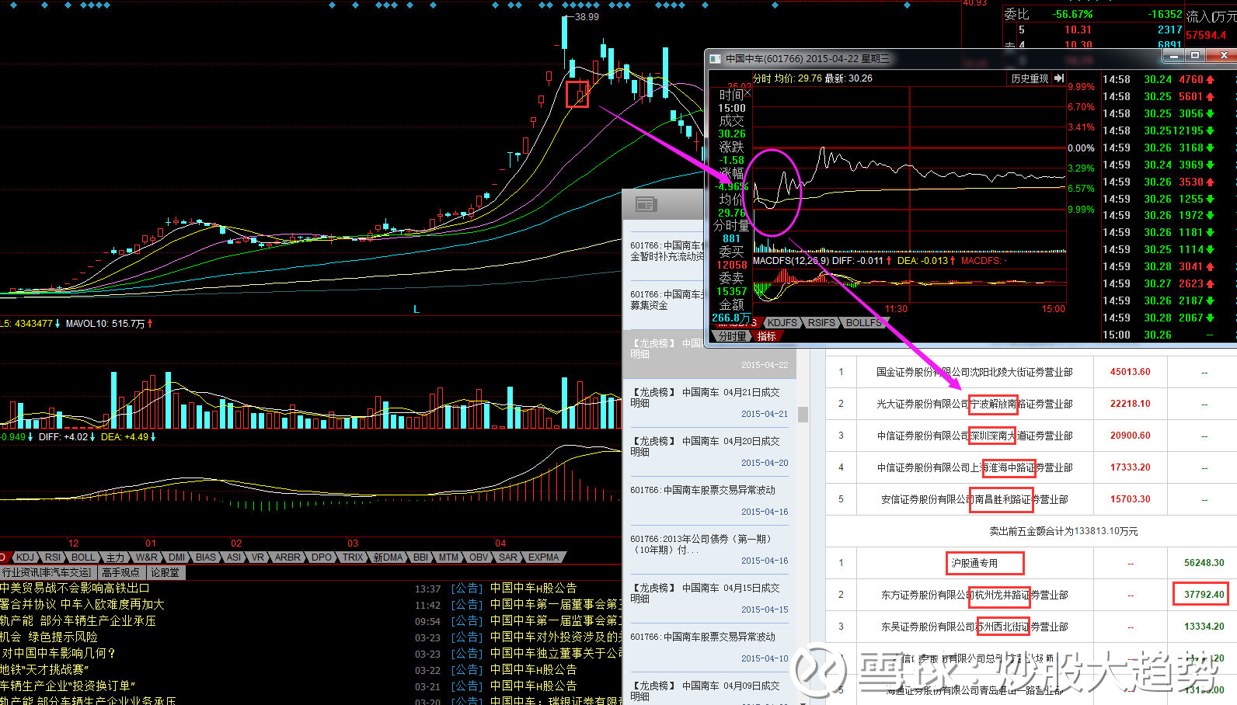The width and height of the screenshot is (1237, 705).
Task: Select the TRIX indicator tab
Action: point(353,557)
